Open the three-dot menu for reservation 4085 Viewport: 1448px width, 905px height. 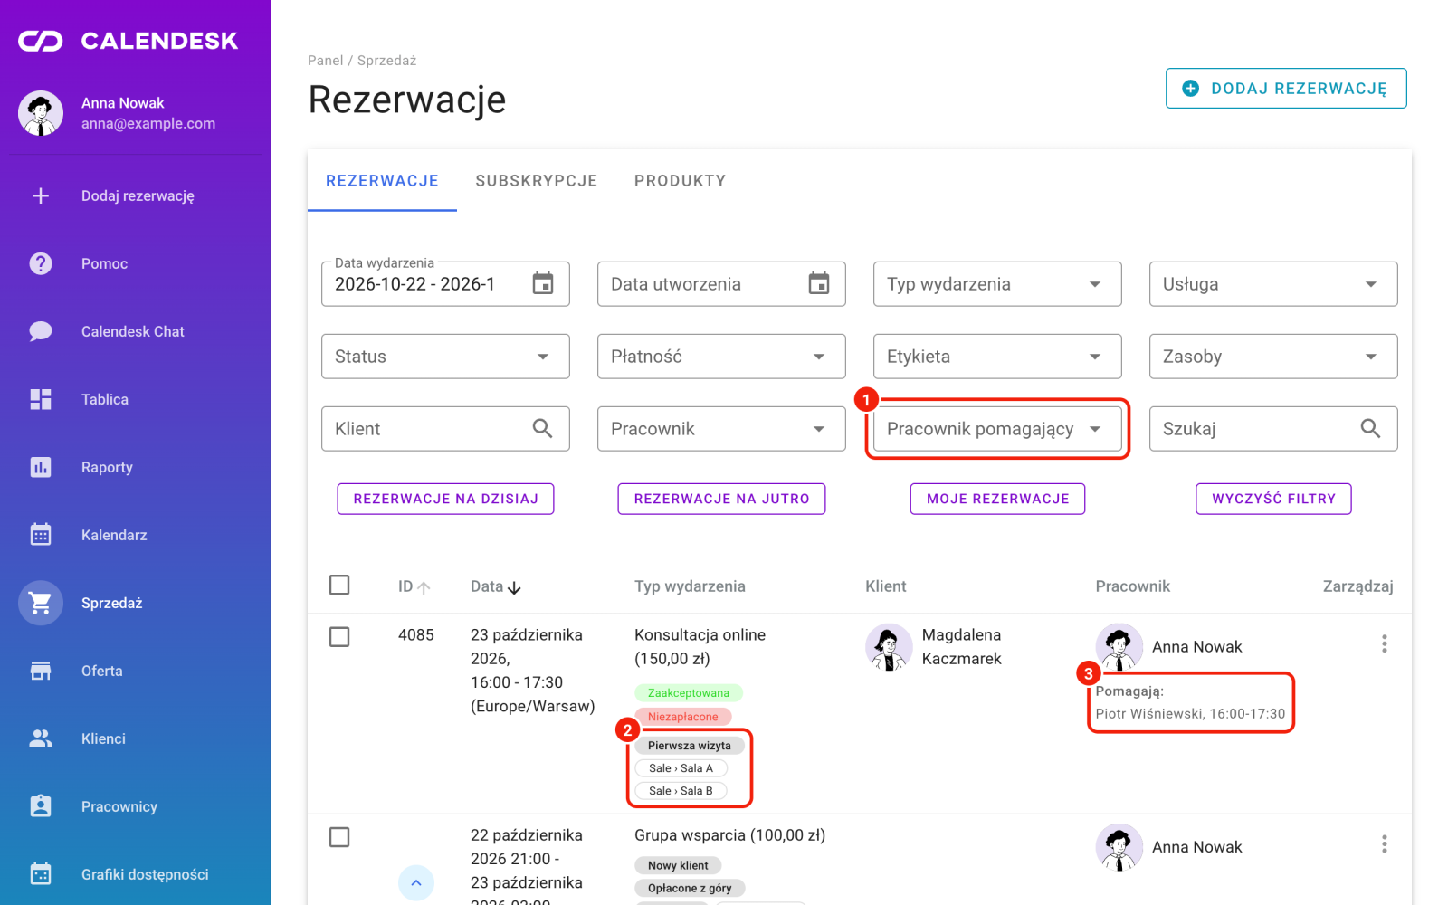[x=1385, y=643]
